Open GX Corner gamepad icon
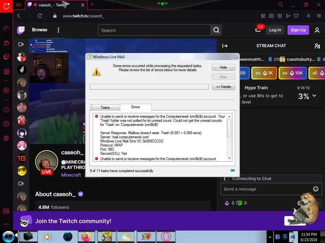325x243 pixels. [x=19, y=5]
